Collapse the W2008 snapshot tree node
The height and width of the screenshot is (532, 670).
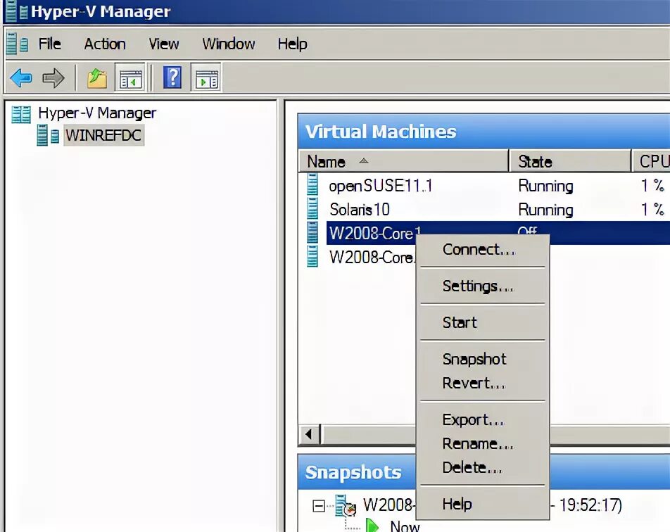click(318, 506)
